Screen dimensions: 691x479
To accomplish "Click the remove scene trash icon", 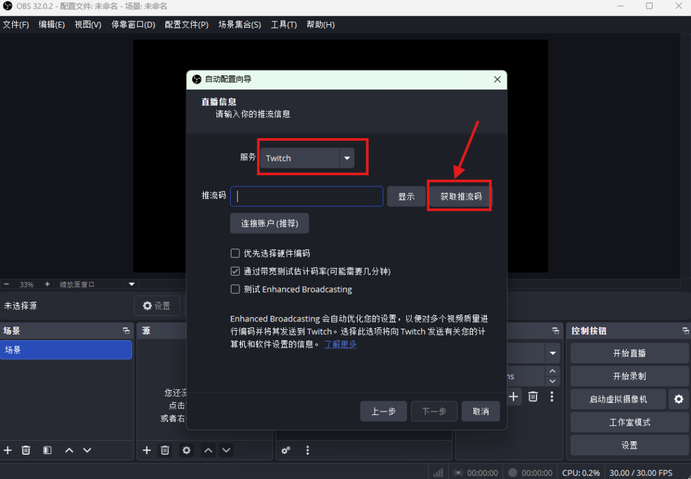I will pyautogui.click(x=26, y=450).
